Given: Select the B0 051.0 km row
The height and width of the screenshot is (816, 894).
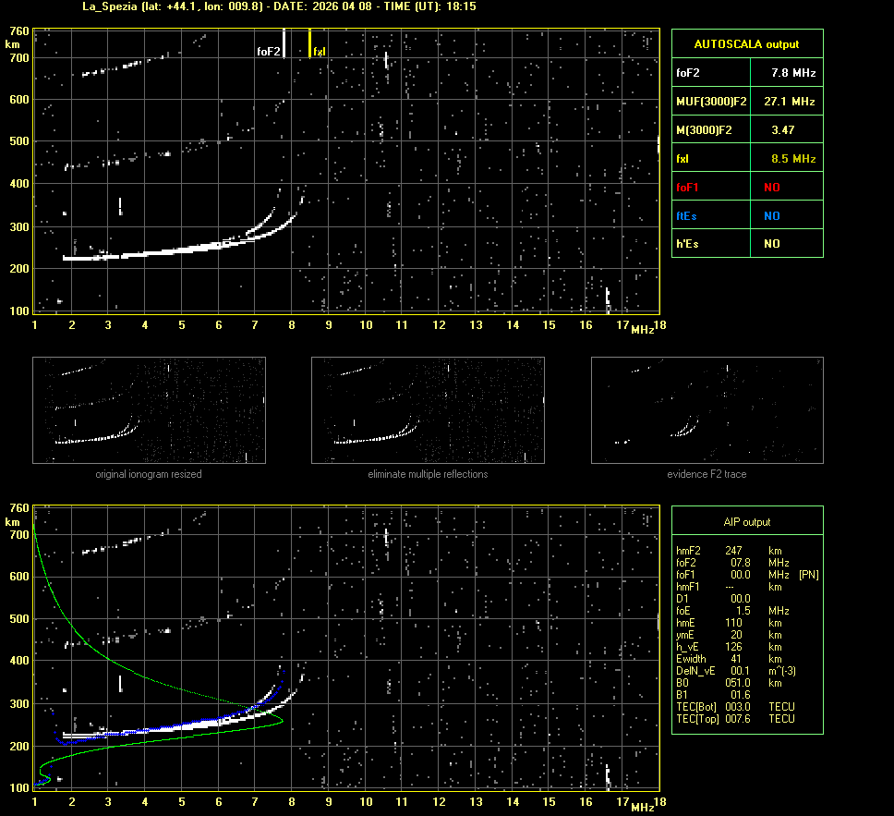Looking at the screenshot, I should pyautogui.click(x=730, y=683).
